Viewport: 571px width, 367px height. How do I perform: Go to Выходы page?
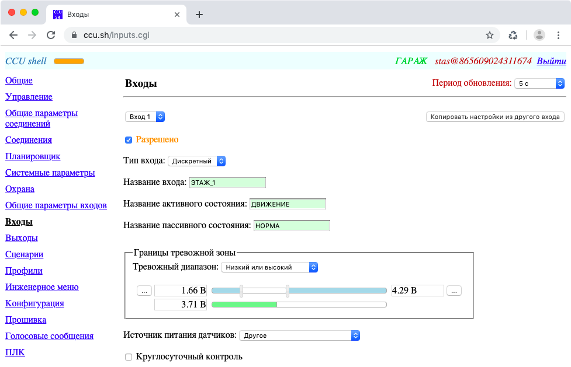(22, 238)
